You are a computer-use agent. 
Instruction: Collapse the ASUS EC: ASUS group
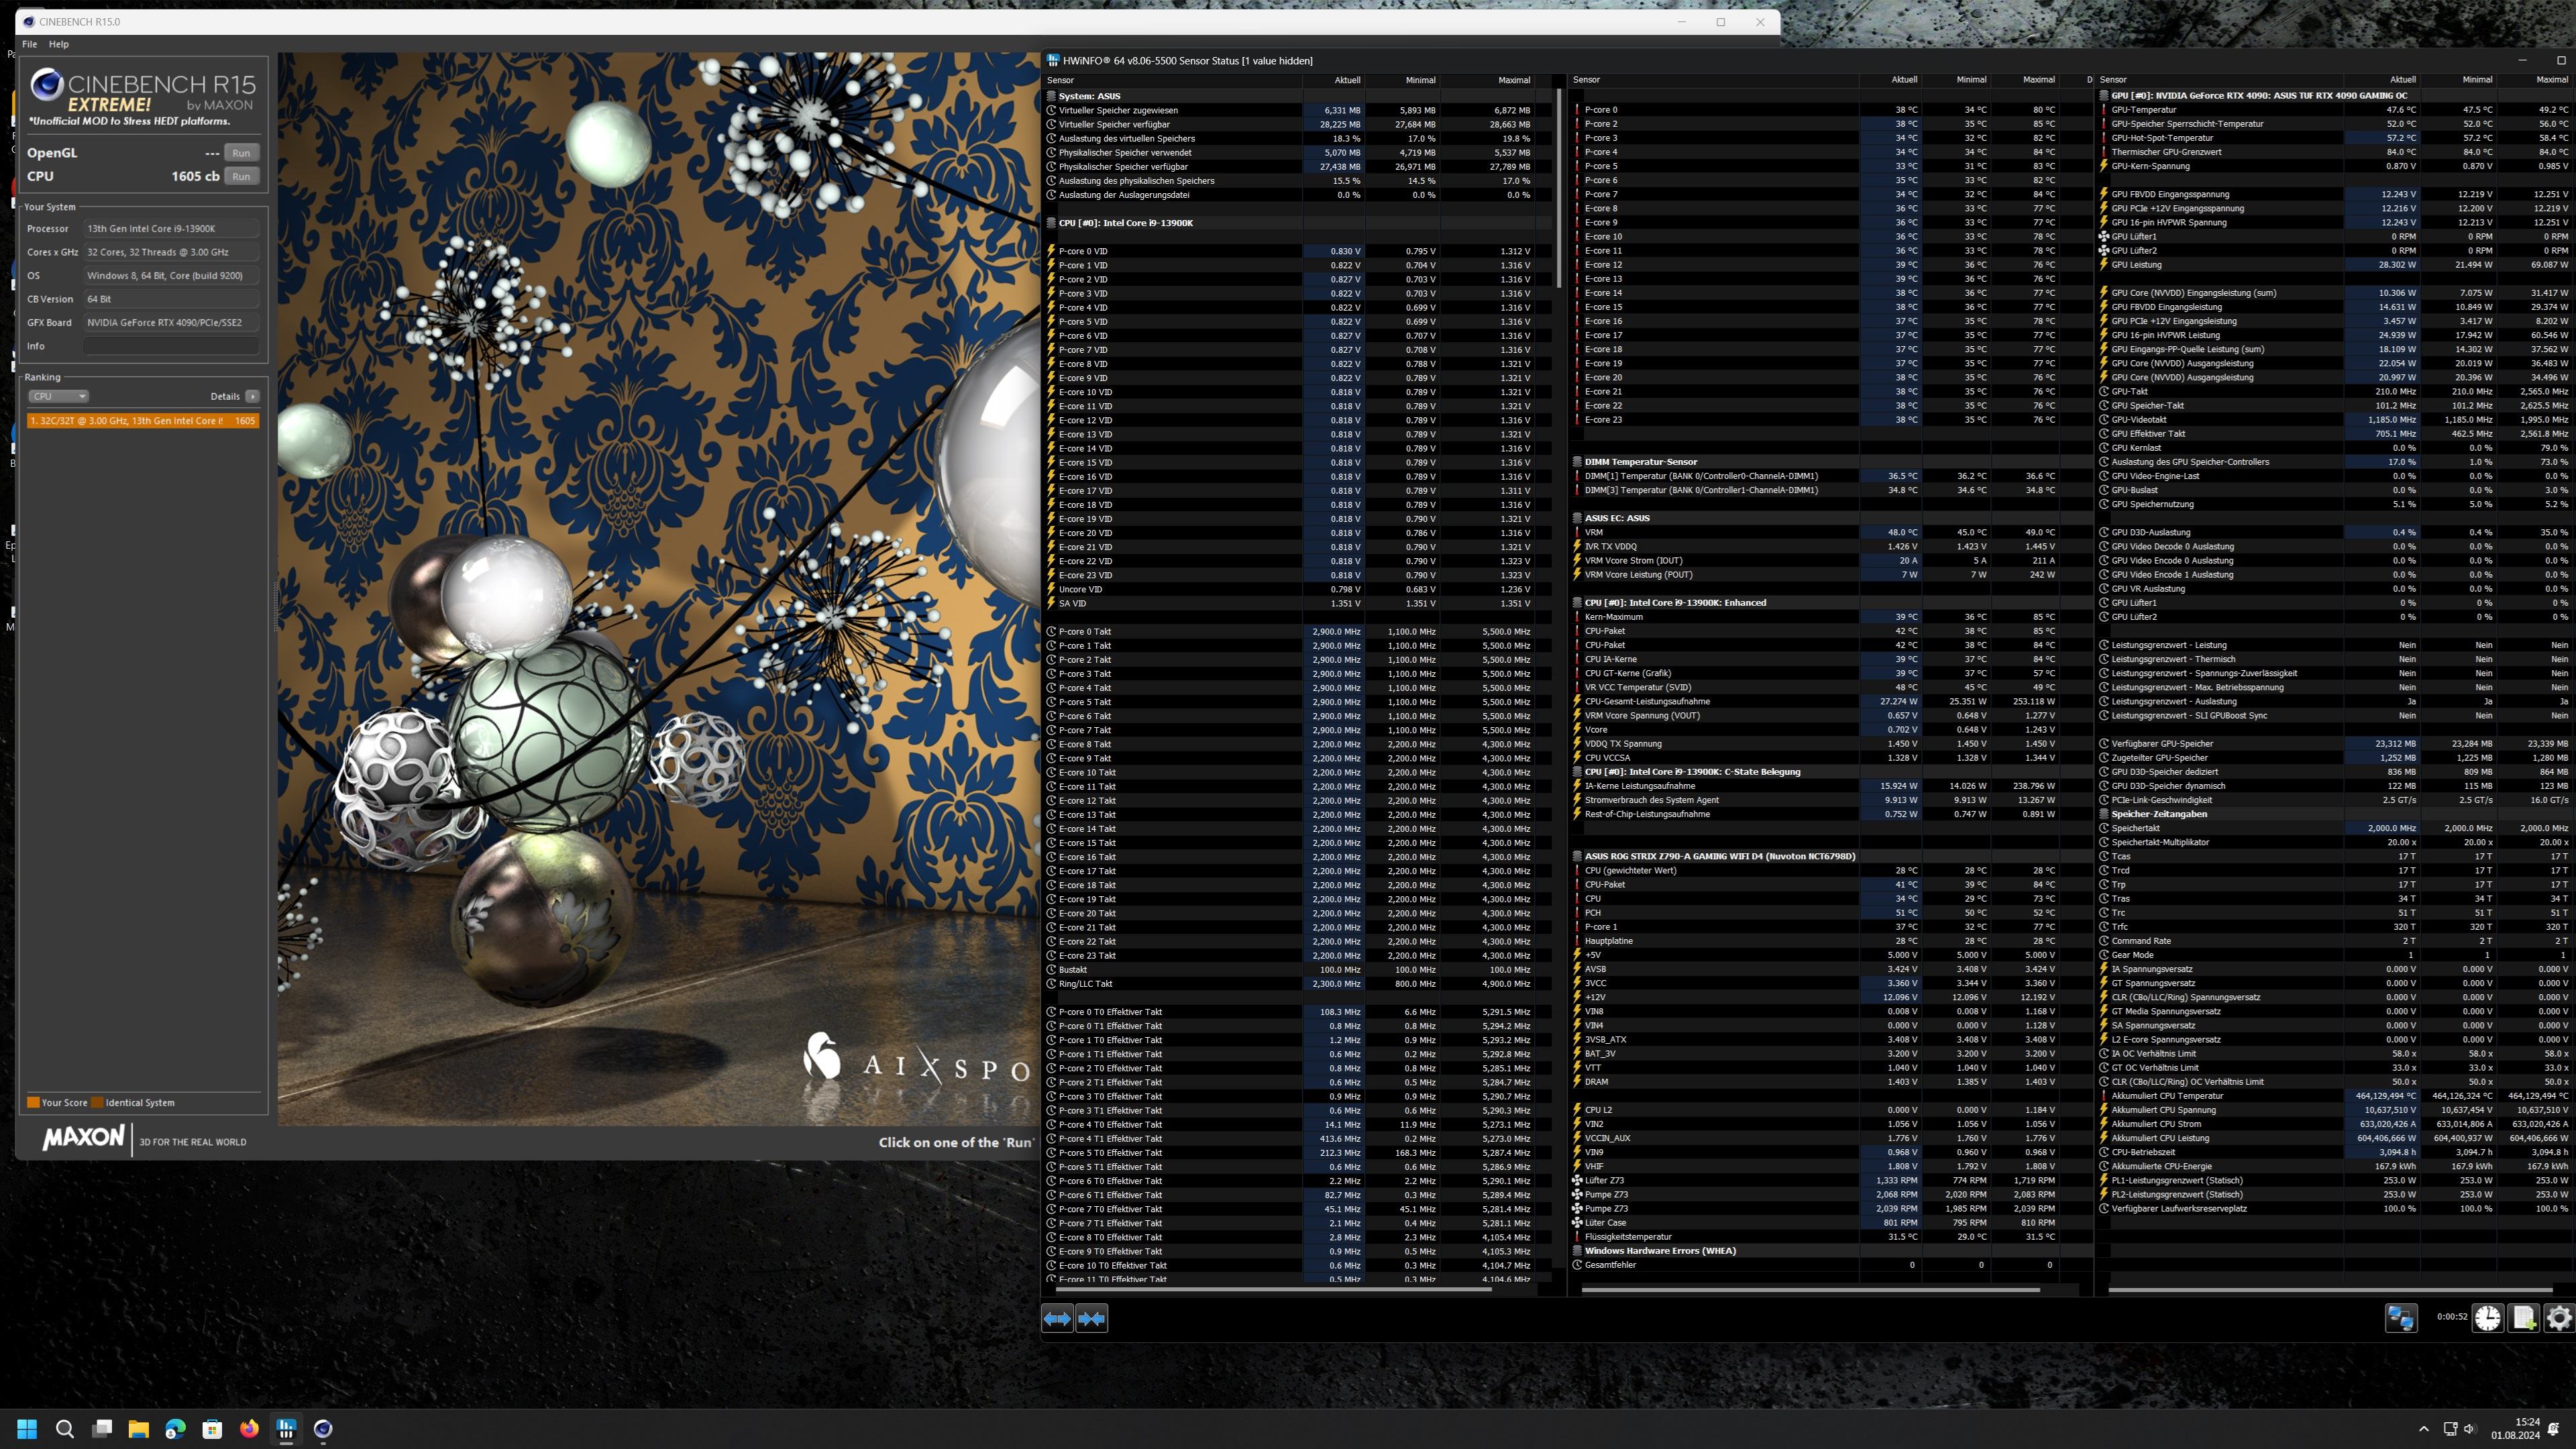tap(1577, 518)
